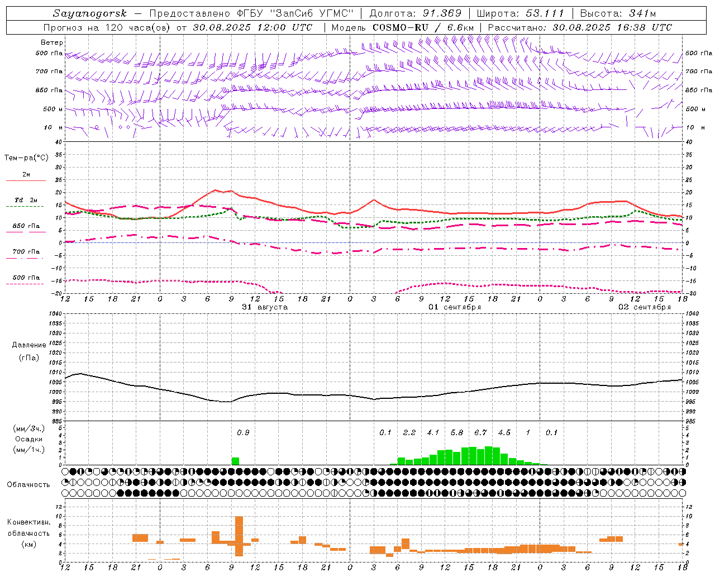The image size is (715, 572).
Task: Click the Тем-ра(°C) panel label
Action: pyautogui.click(x=26, y=158)
